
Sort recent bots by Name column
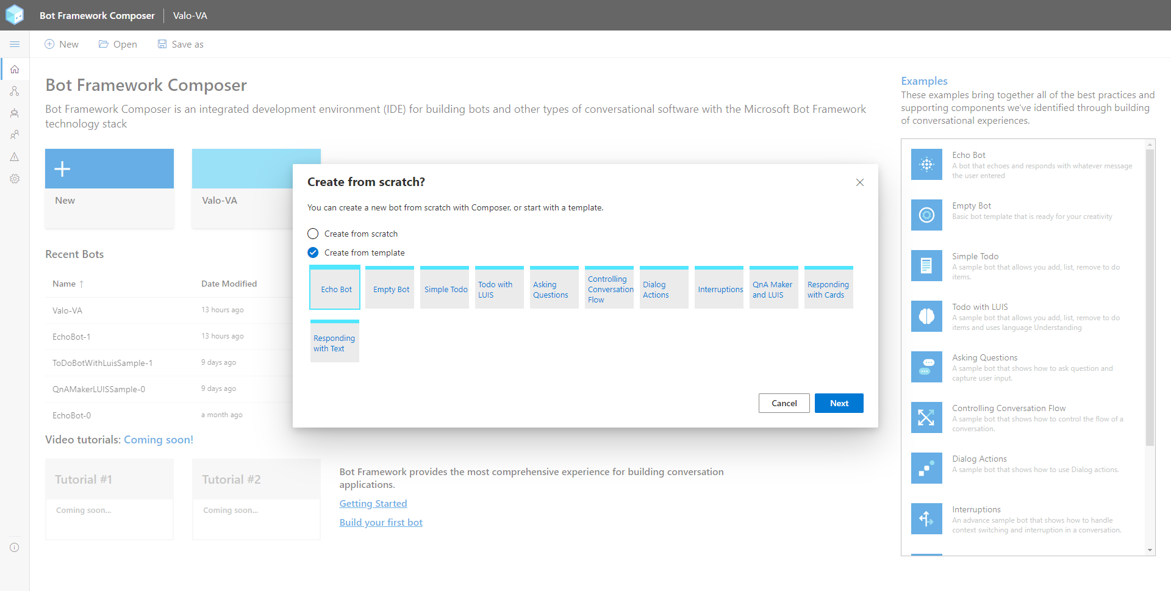[x=68, y=284]
